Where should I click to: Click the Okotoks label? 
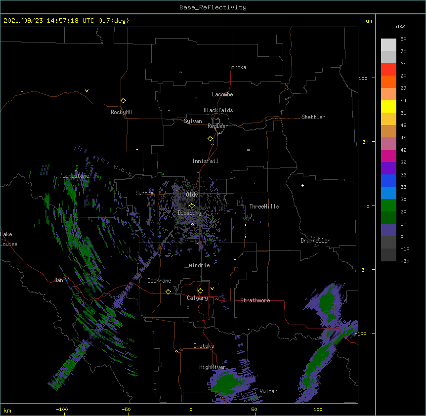tap(204, 346)
